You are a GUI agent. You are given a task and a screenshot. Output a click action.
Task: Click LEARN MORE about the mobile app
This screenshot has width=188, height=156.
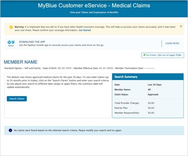coord(172,43)
